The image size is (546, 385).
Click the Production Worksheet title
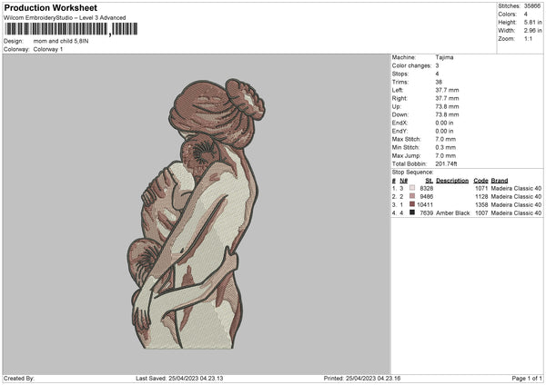[x=50, y=7]
